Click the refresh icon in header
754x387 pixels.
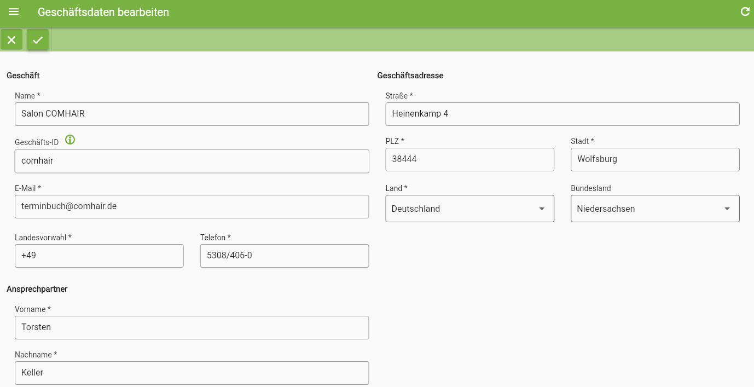tap(745, 11)
